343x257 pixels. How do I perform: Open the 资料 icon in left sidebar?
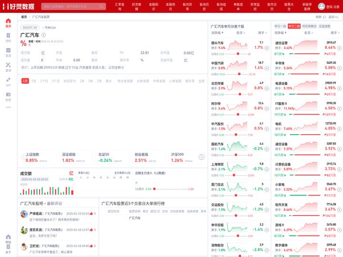point(8,35)
